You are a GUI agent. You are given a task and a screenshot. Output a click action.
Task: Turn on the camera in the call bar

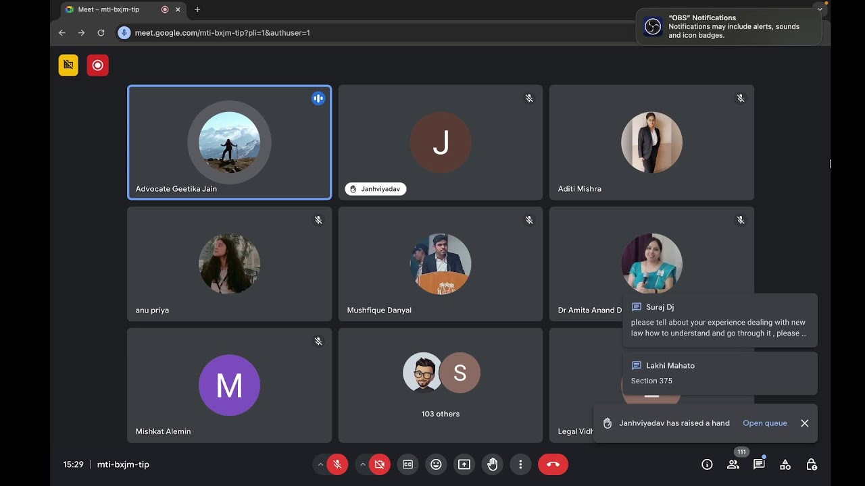379,464
